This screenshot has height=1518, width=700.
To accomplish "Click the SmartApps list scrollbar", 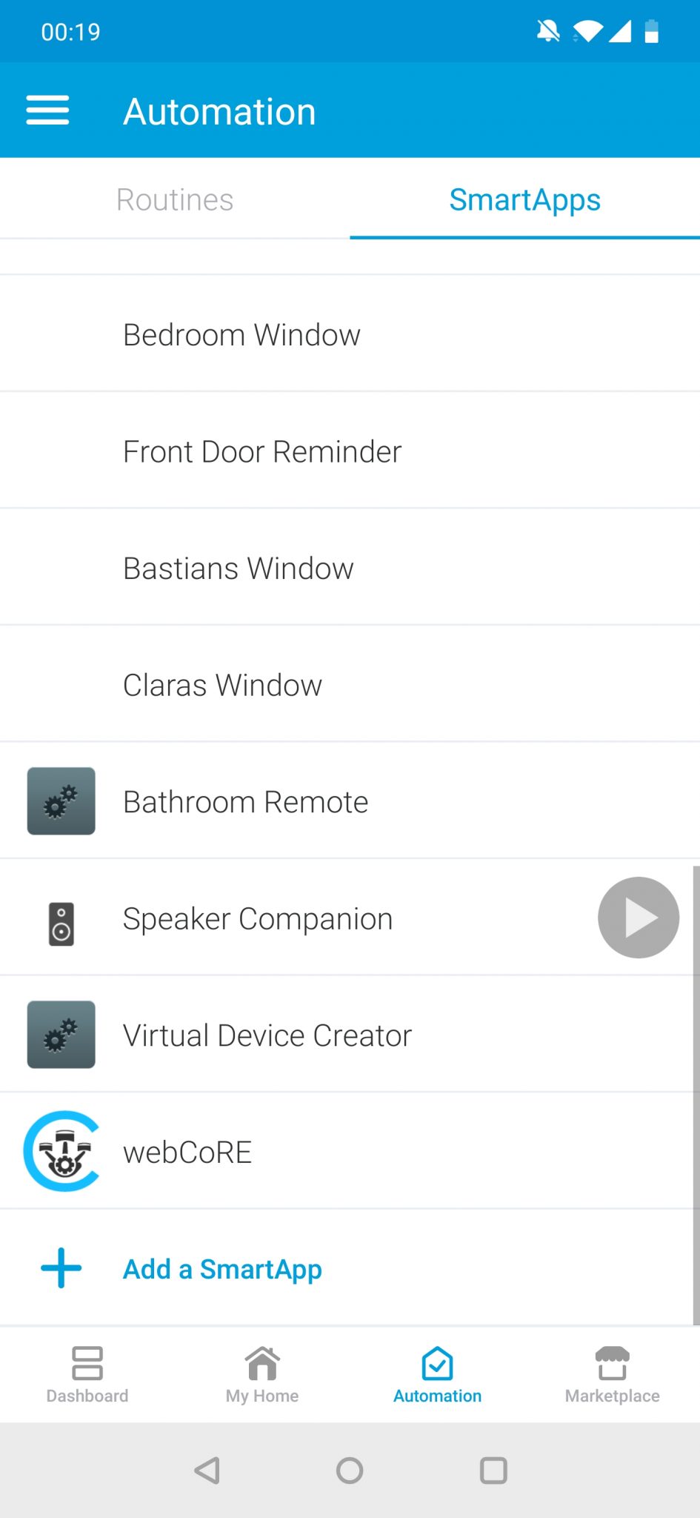I will [x=696, y=1093].
